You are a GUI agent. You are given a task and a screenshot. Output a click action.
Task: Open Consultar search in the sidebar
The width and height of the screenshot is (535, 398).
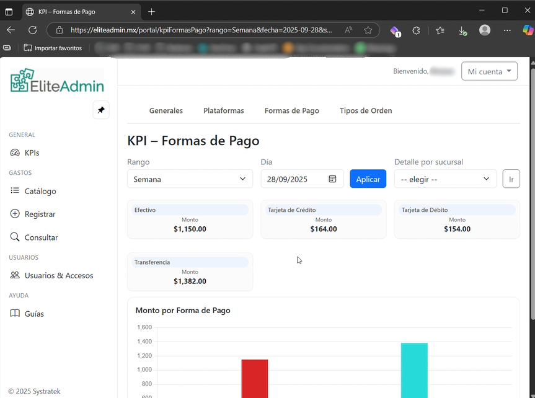coord(41,237)
